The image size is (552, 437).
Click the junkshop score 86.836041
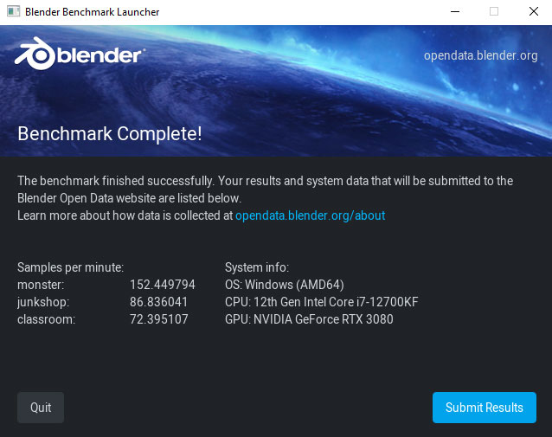point(158,302)
